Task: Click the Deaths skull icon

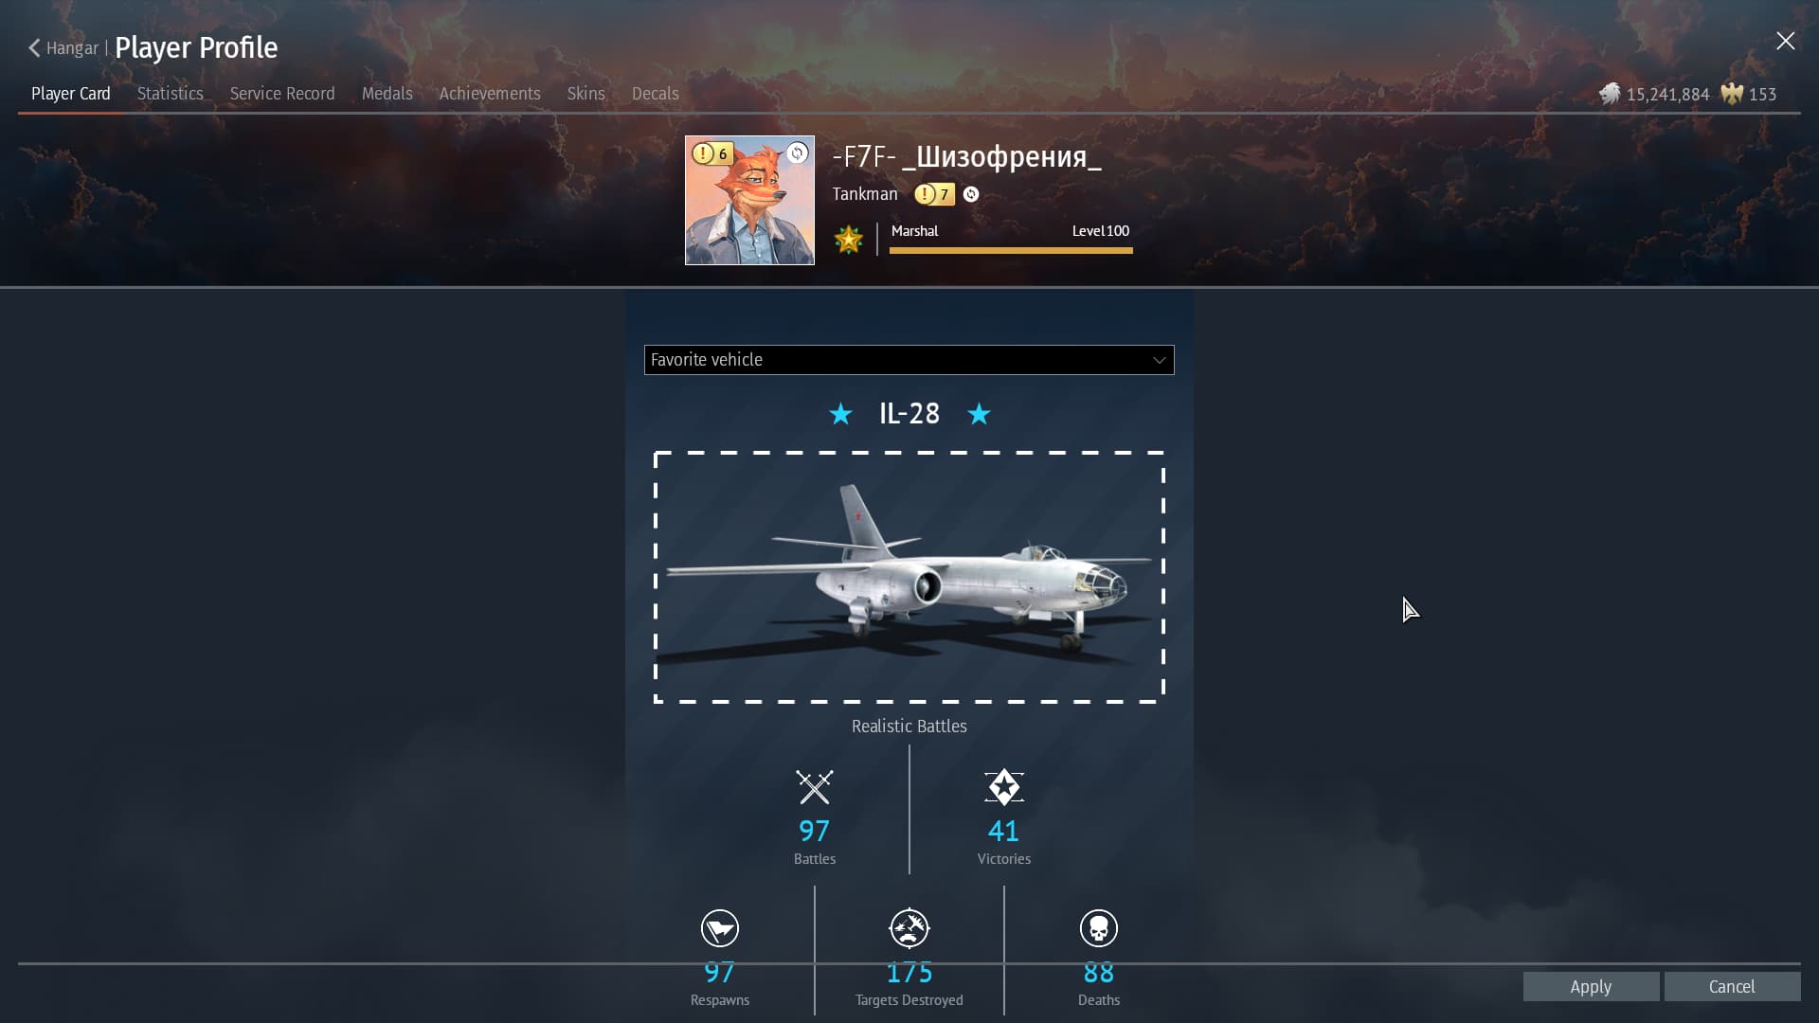Action: [x=1099, y=928]
